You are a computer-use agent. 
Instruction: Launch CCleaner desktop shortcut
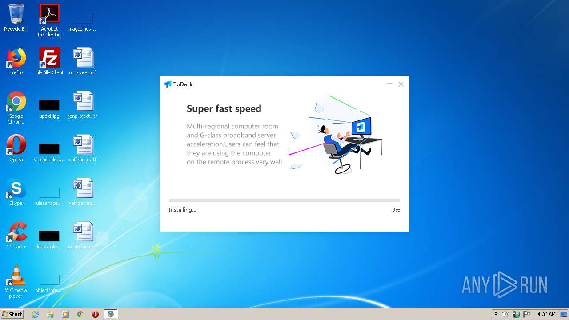(16, 236)
